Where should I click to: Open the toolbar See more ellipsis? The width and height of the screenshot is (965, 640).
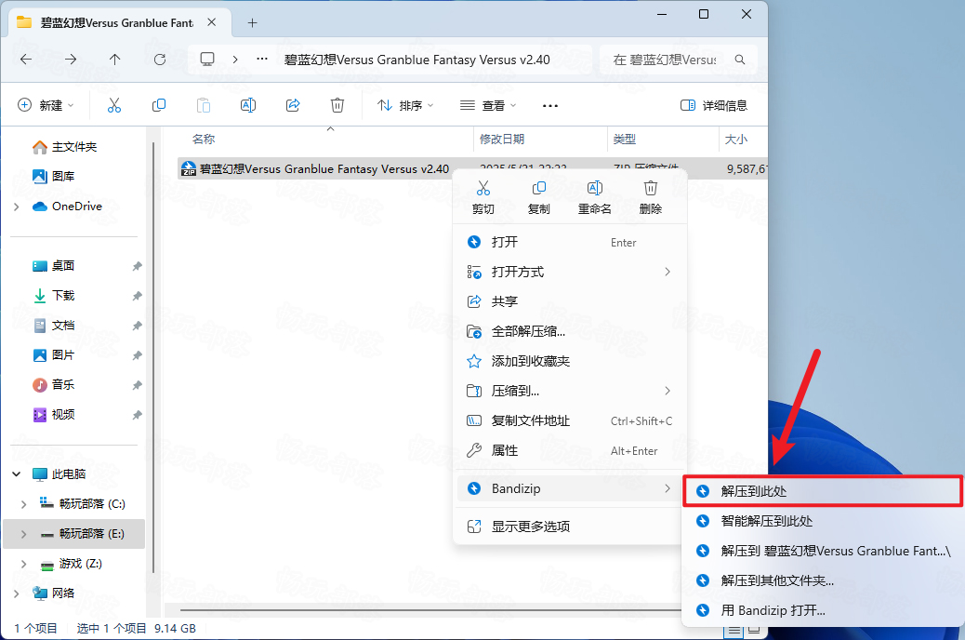tap(550, 106)
